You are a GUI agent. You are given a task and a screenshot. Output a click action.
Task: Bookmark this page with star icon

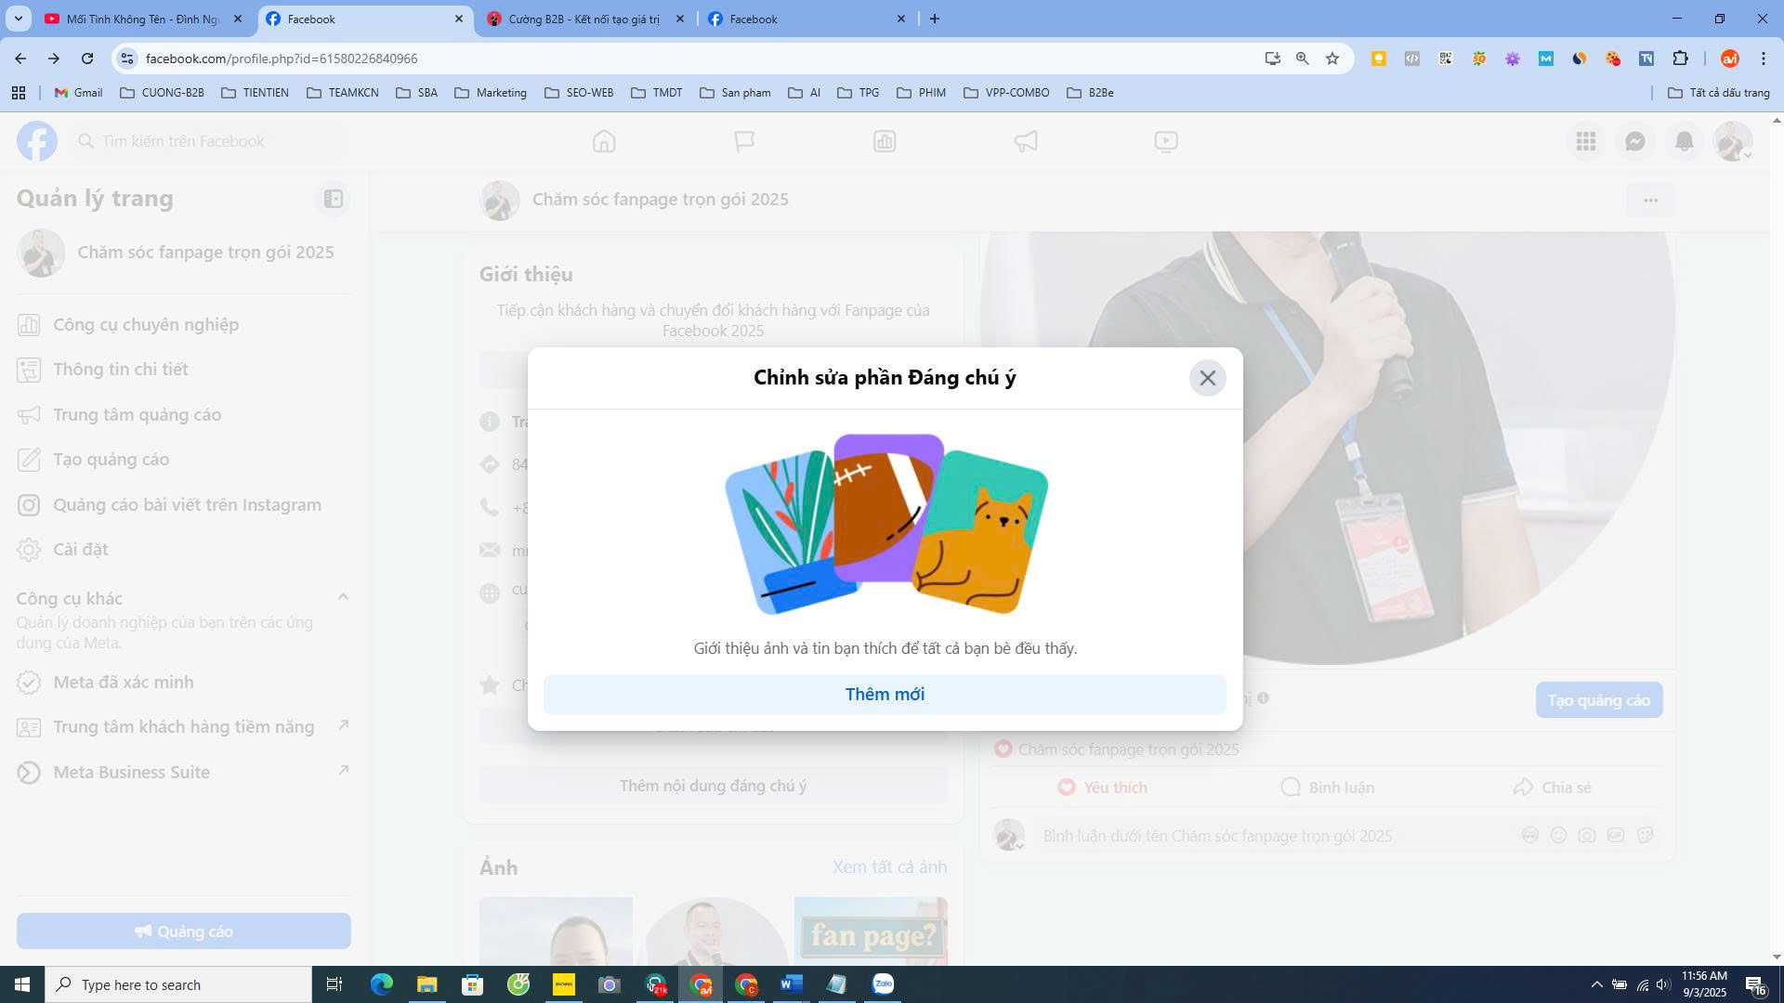click(1332, 59)
